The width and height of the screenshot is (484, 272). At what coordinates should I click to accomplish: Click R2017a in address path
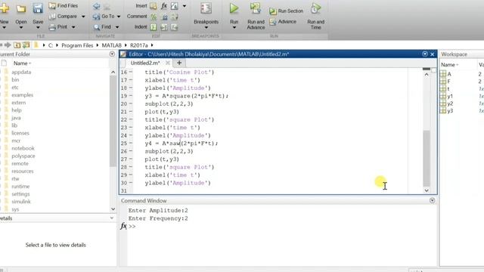(139, 45)
